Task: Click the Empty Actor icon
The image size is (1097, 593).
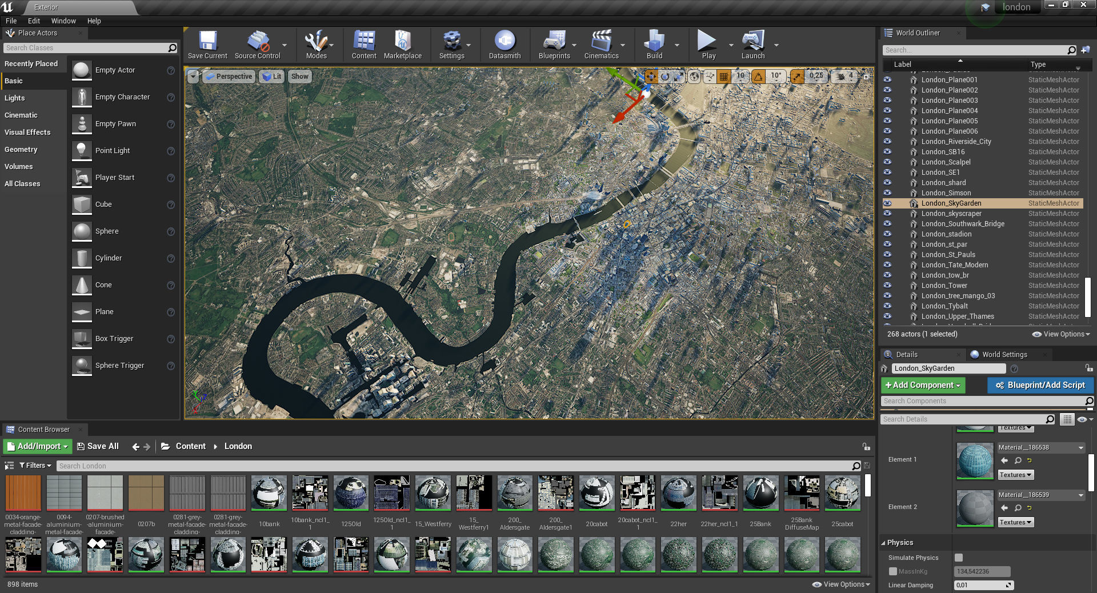Action: (82, 70)
